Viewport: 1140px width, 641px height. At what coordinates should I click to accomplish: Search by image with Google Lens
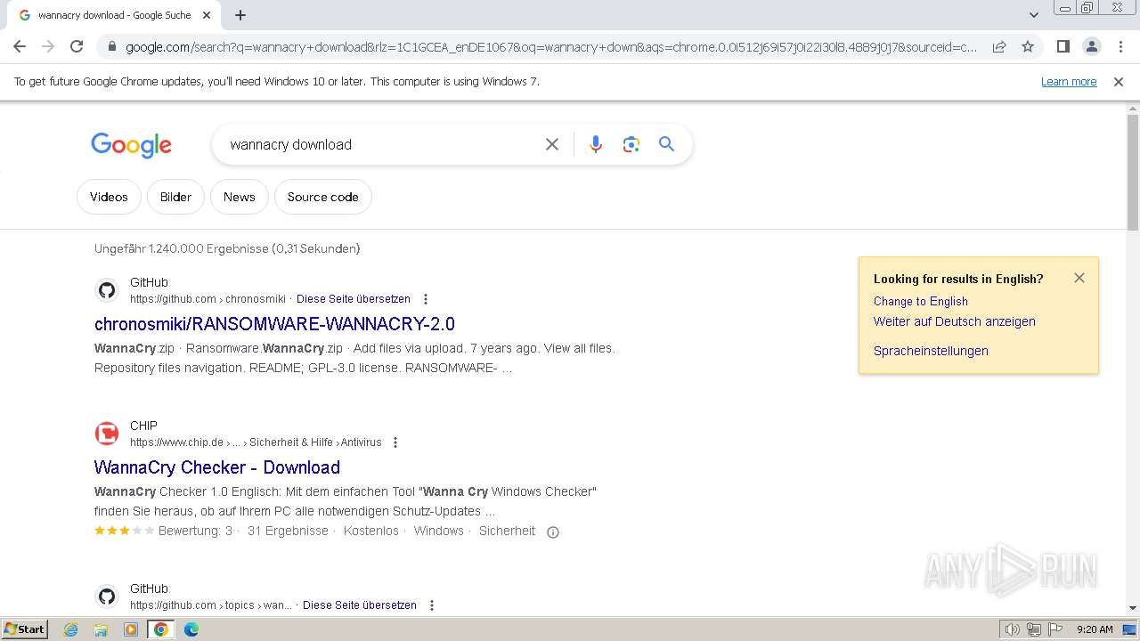[631, 144]
